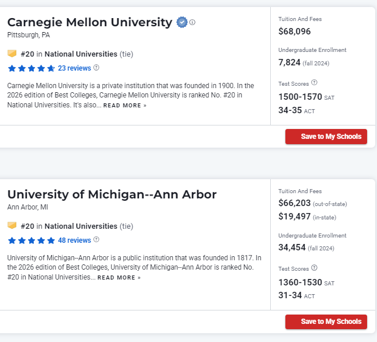Click info icon beside Carnegie Mellon's verified badge
Screen dimensions: 377x342
coord(193,22)
